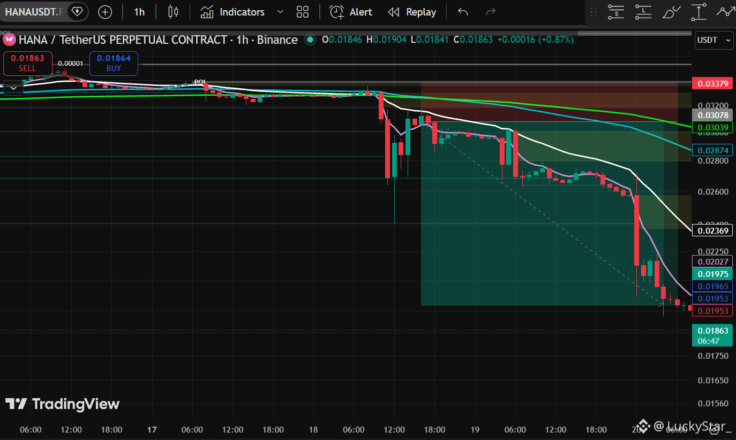Undo the last chart action

coord(463,12)
